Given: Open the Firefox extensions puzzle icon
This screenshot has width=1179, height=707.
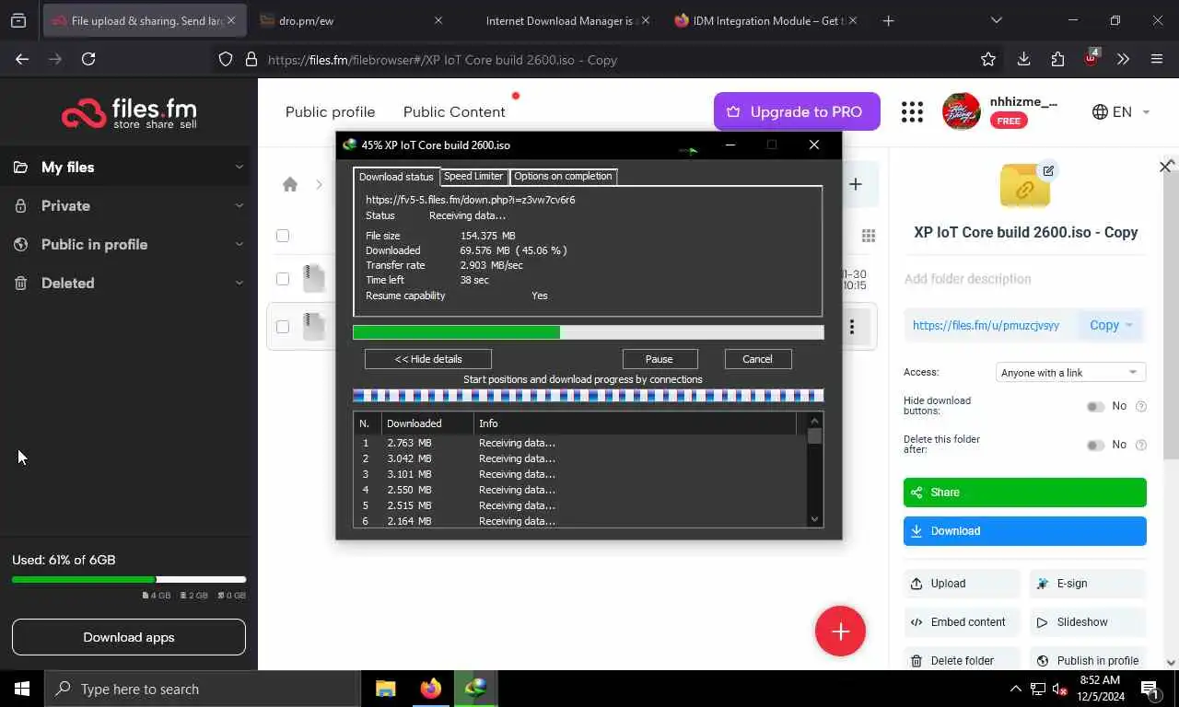Looking at the screenshot, I should click(1057, 59).
